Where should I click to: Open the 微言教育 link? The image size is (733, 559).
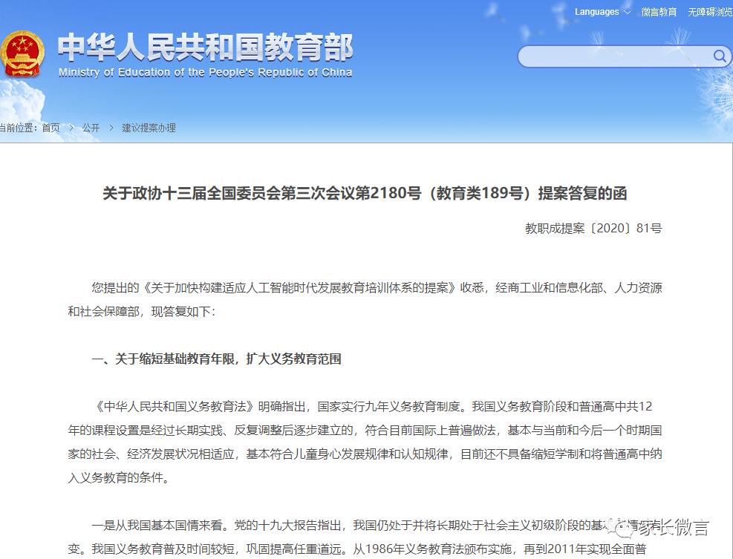click(659, 12)
